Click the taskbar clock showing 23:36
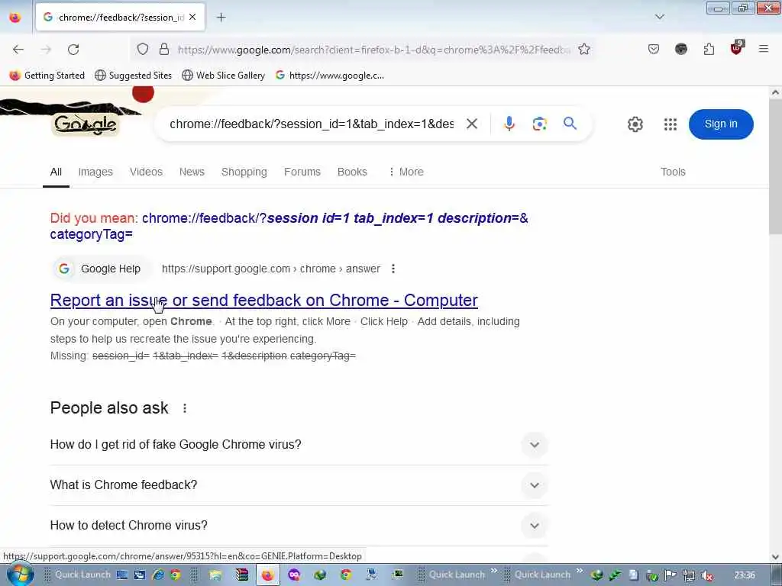 coord(744,575)
